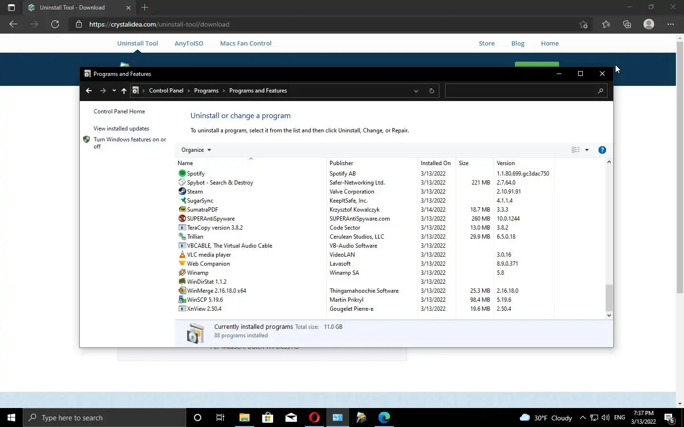
Task: Refresh the Control Panel address bar
Action: click(x=431, y=91)
